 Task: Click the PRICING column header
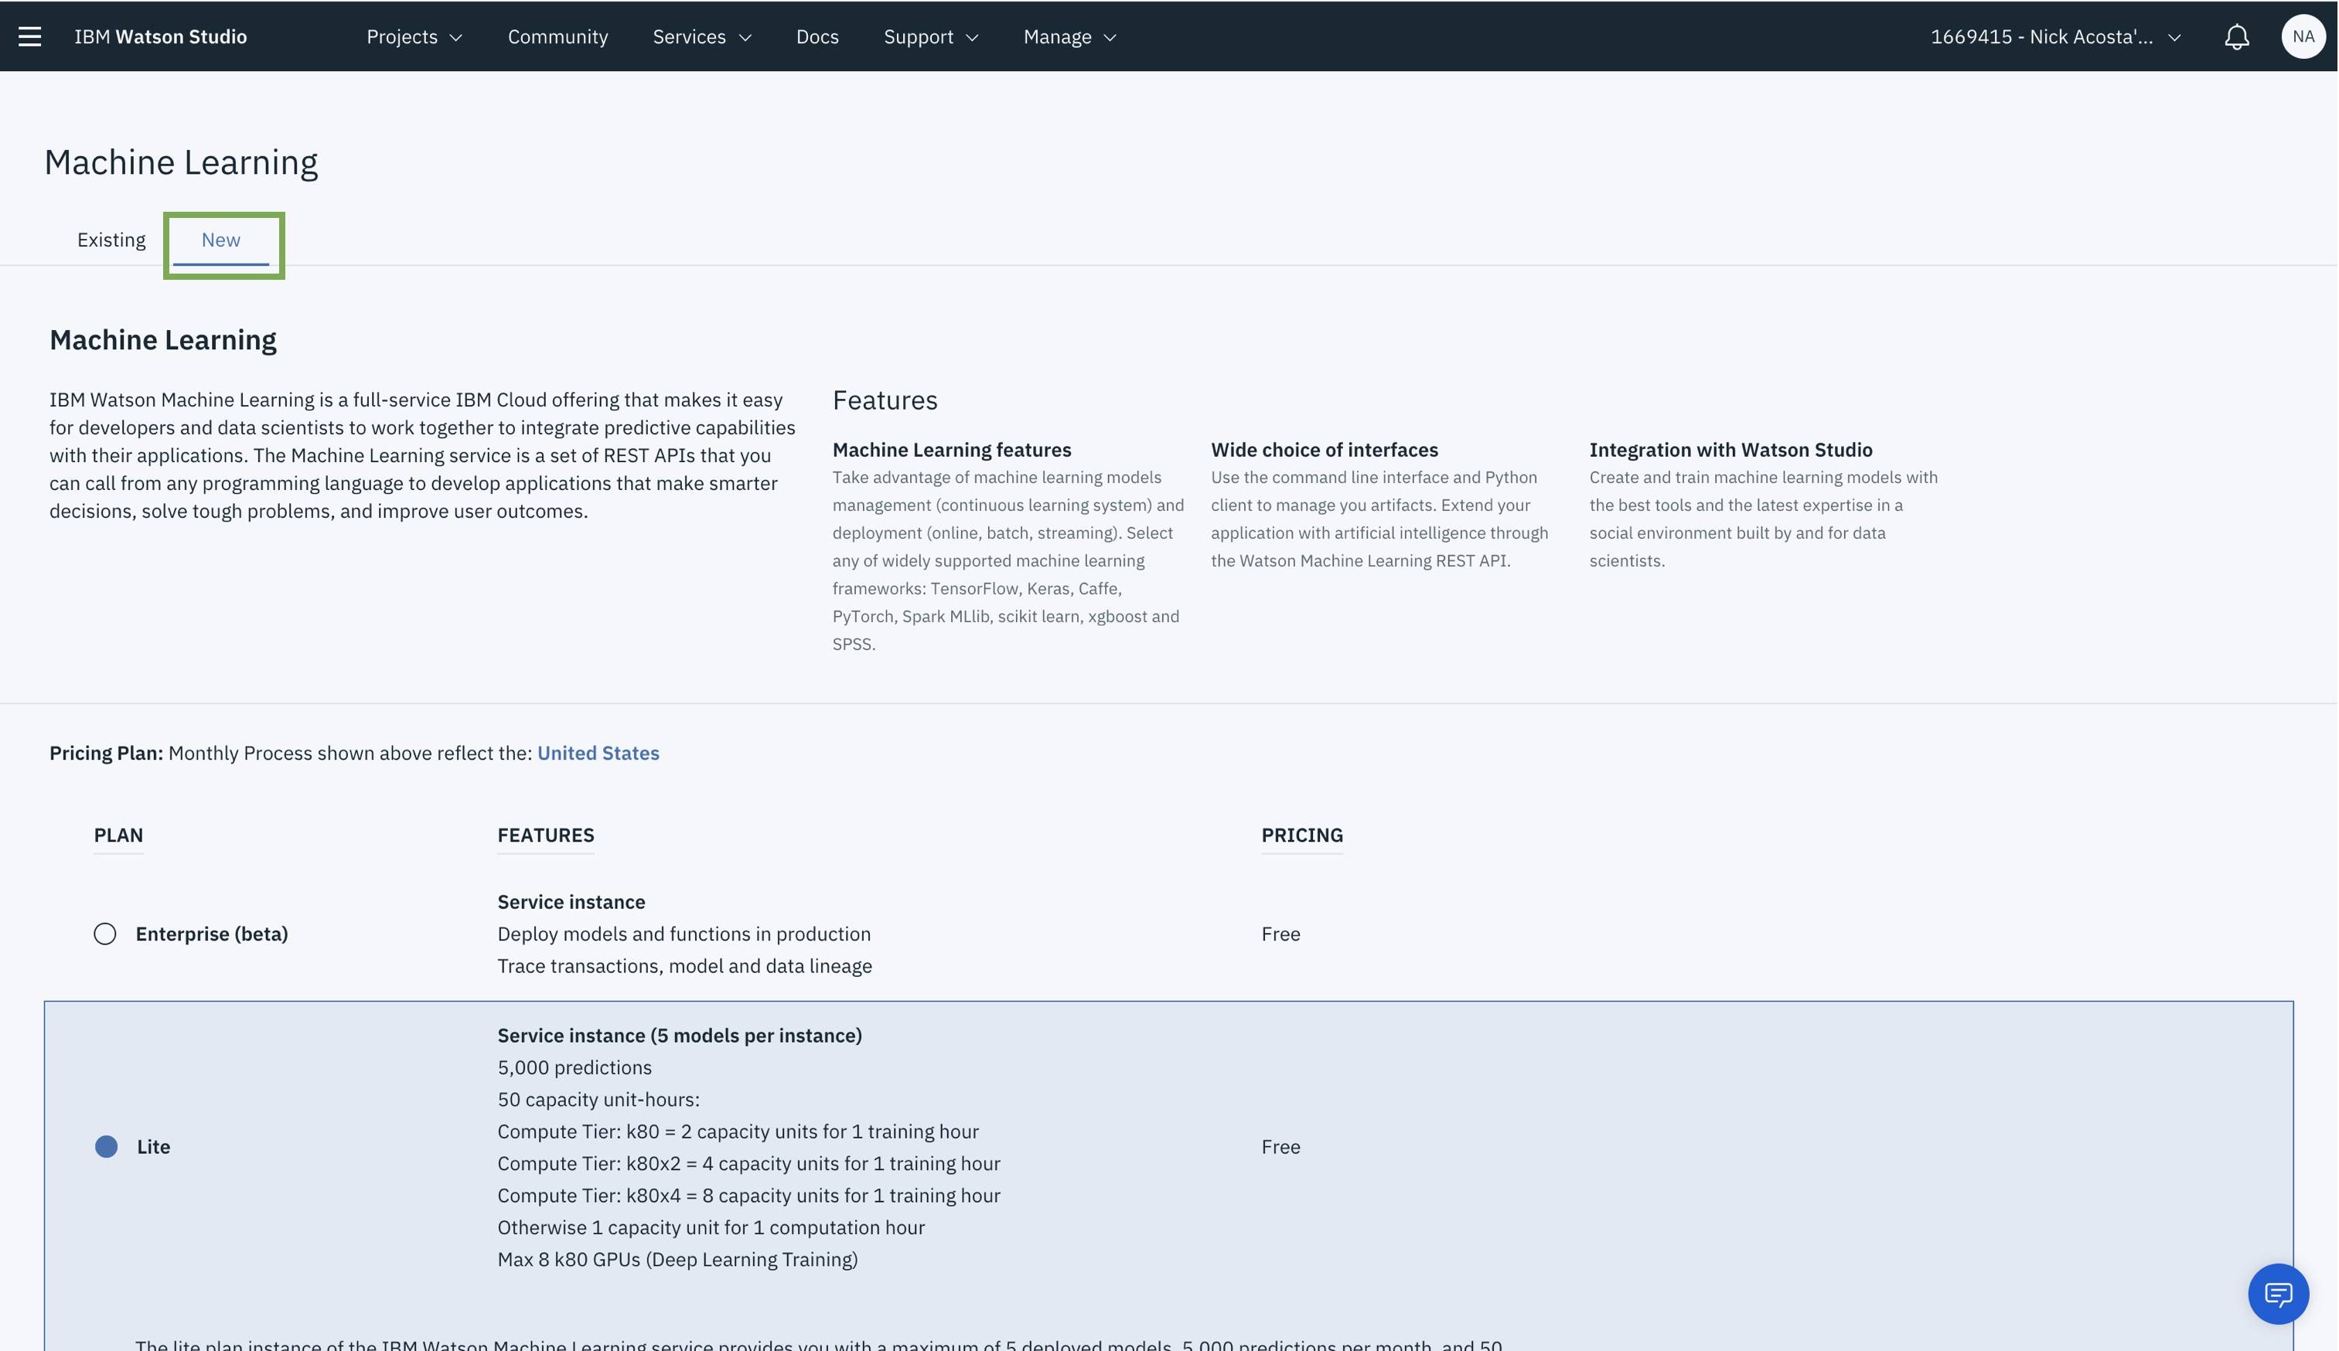click(1301, 835)
